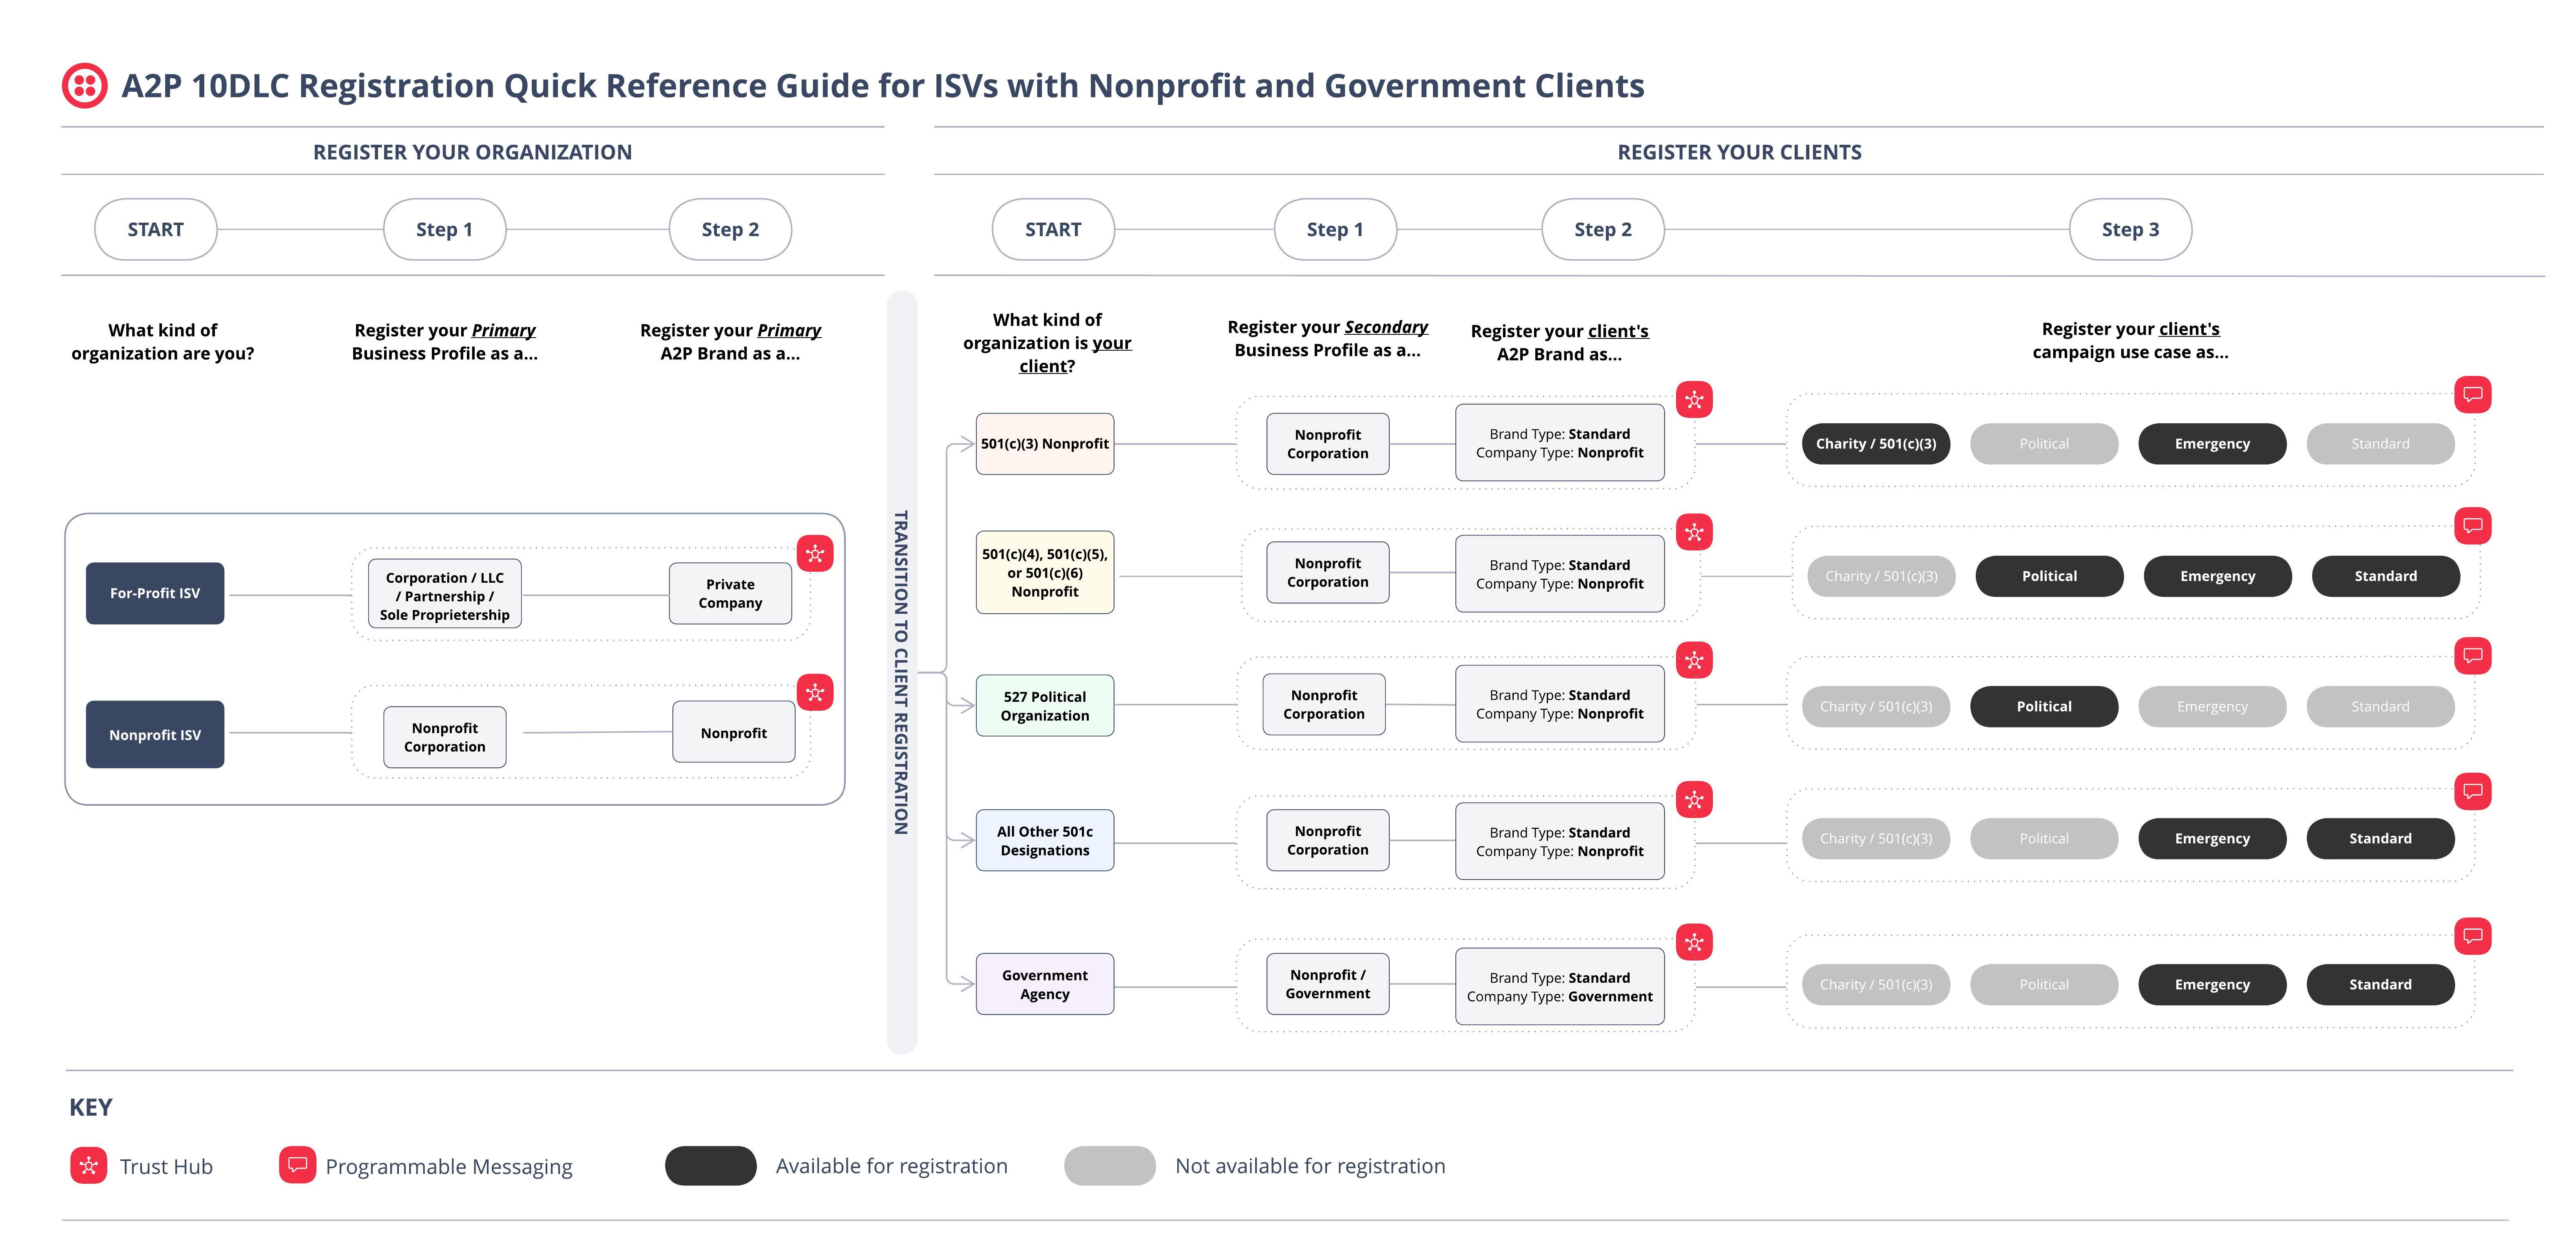This screenshot has width=2576, height=1251.
Task: Click the 501(c)(4), 501(c)(5), or 501(c)(6) Nonprofit box
Action: (1045, 572)
